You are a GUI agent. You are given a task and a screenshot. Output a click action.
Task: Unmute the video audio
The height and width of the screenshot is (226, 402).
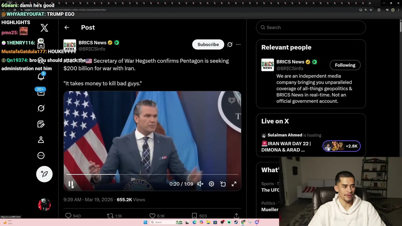click(x=200, y=184)
